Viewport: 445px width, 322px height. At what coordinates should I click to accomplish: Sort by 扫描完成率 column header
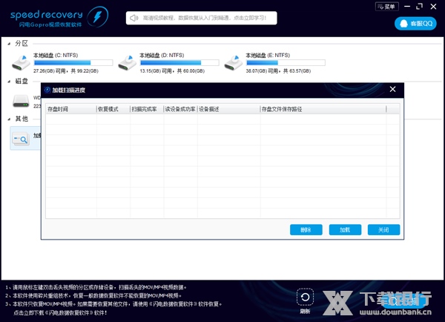click(x=147, y=109)
